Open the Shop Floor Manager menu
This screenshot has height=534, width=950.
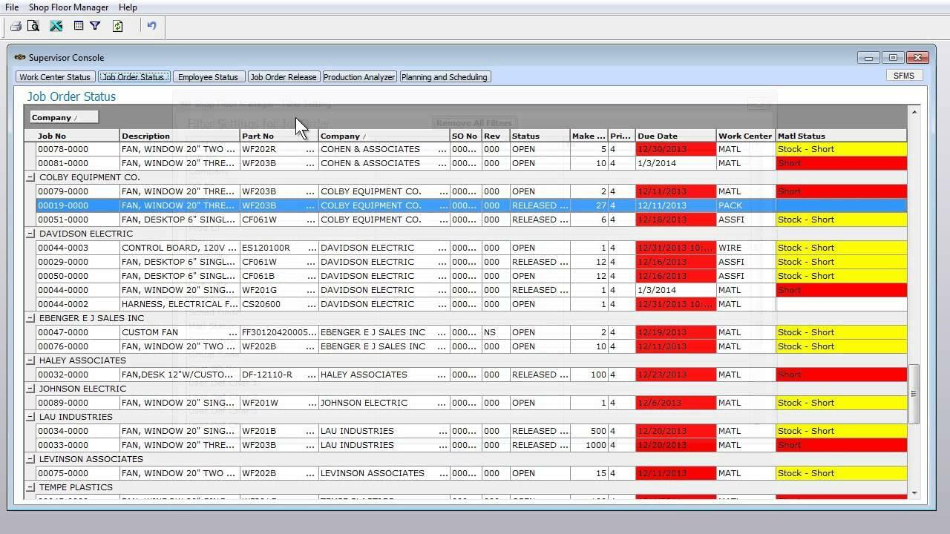[x=68, y=7]
